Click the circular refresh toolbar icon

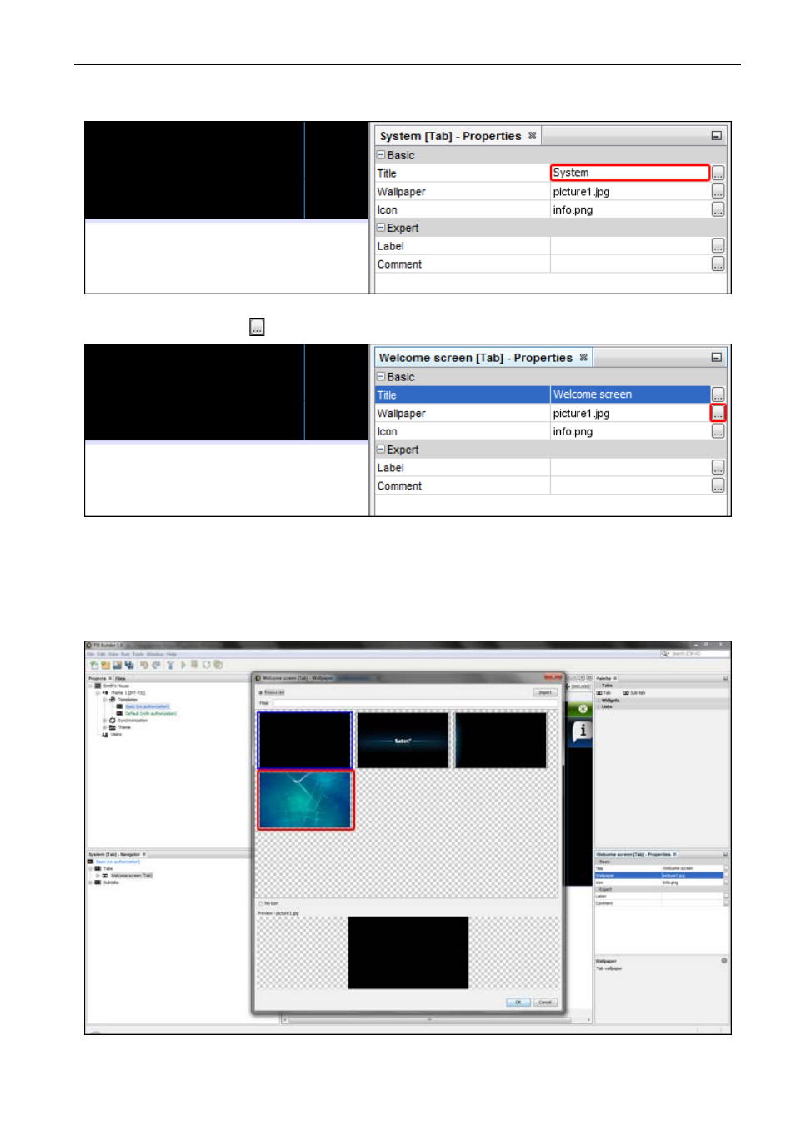point(206,665)
